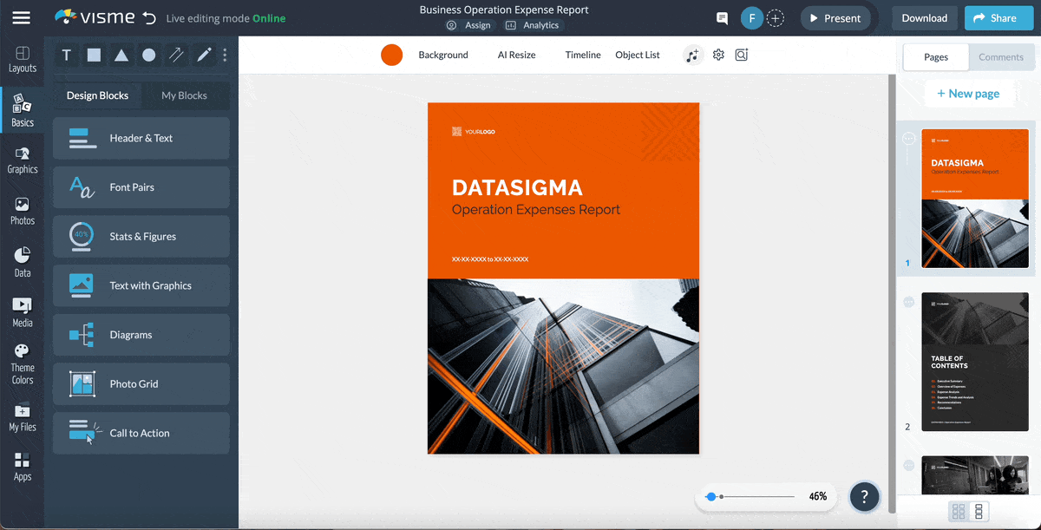Click the Present button

(x=835, y=17)
